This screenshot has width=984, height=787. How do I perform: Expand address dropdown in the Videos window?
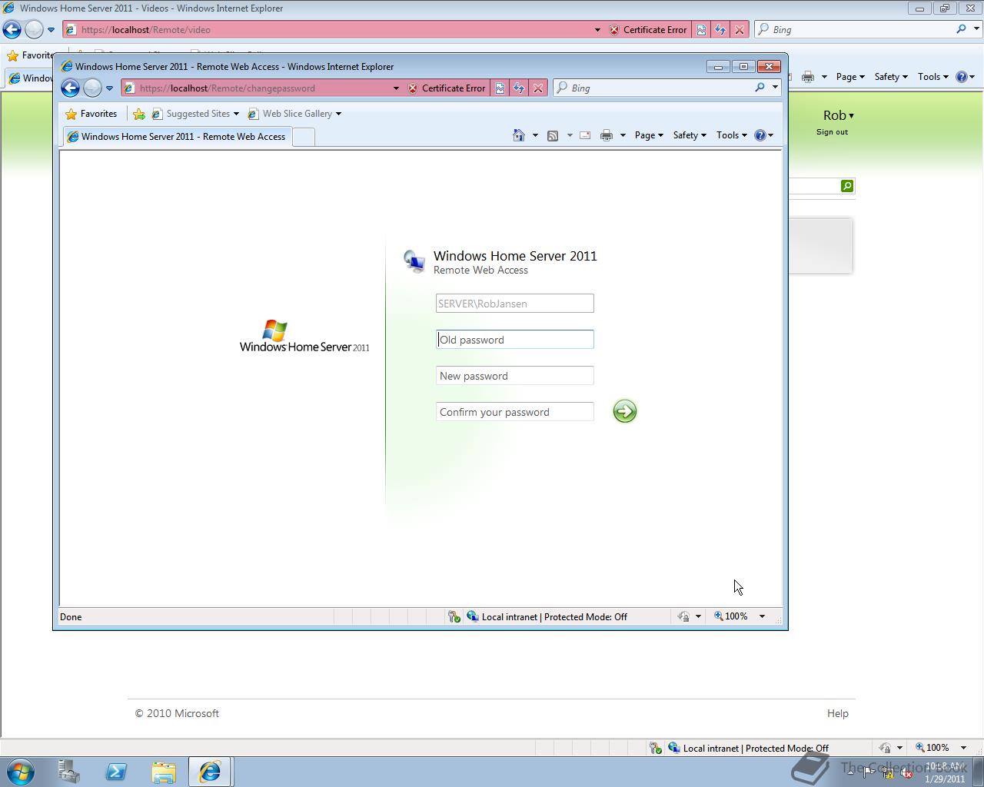[x=597, y=30]
